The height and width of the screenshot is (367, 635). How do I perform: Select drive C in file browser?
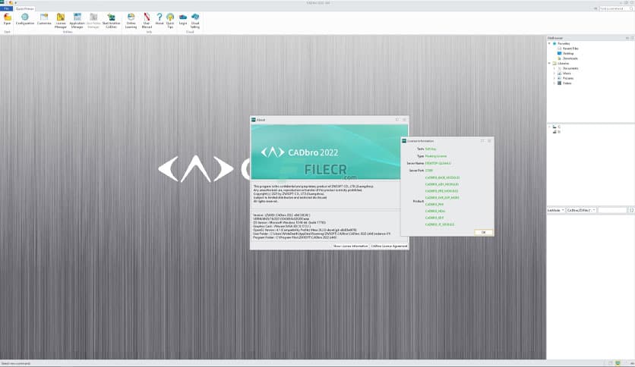point(557,127)
